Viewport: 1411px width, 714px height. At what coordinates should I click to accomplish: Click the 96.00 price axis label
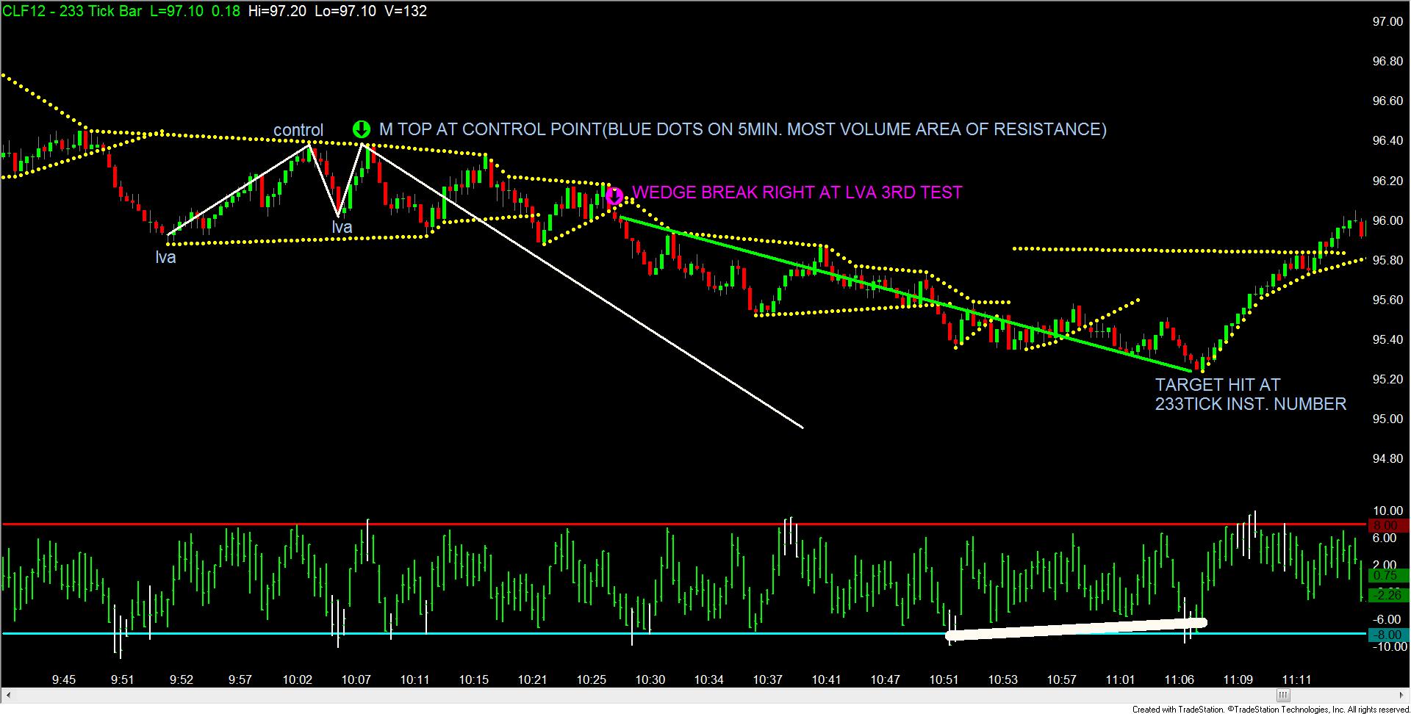[1387, 220]
